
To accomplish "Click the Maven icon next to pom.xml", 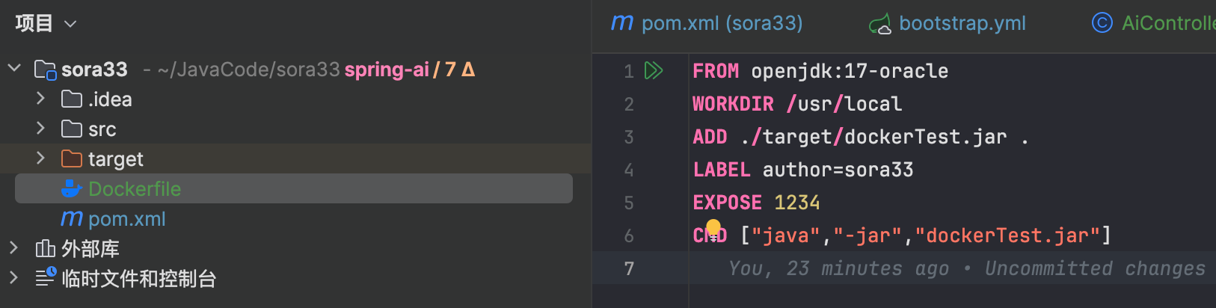I will [71, 219].
